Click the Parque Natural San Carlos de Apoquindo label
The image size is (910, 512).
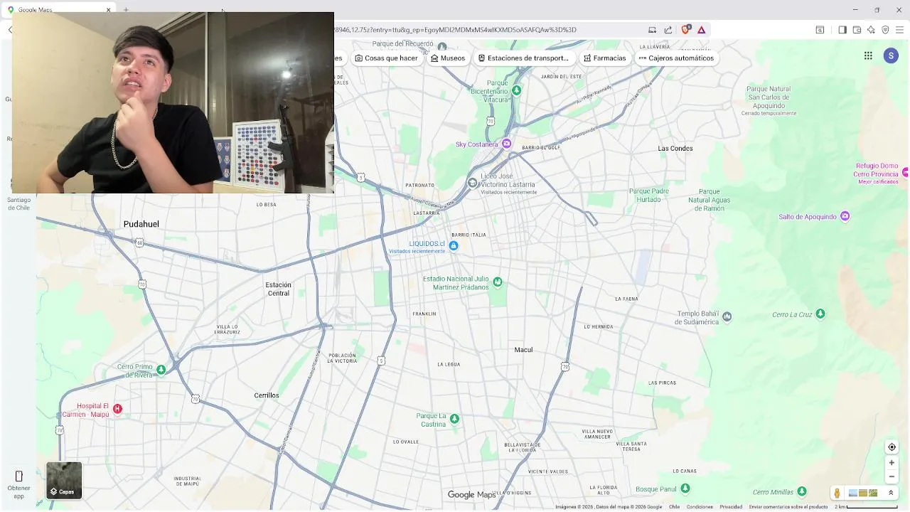[769, 97]
